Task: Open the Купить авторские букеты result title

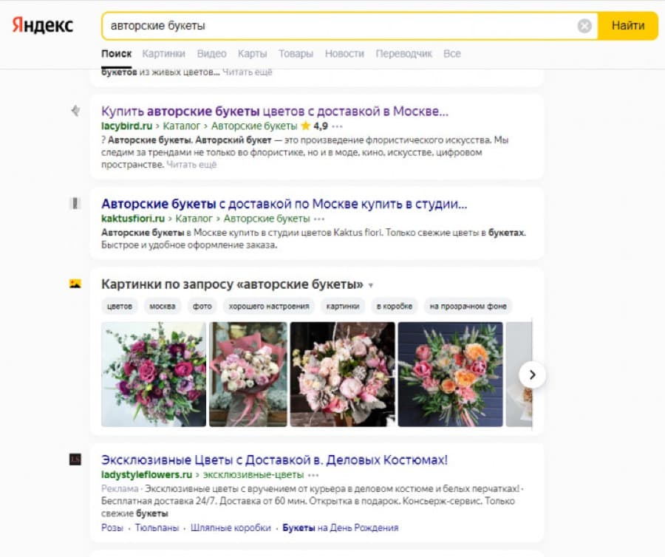Action: [x=274, y=112]
